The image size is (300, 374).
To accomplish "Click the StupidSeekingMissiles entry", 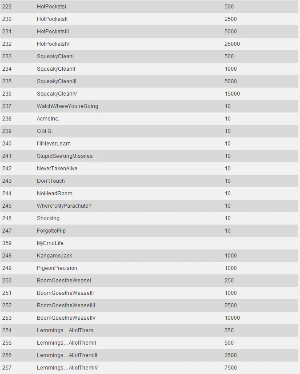I will pos(64,156).
